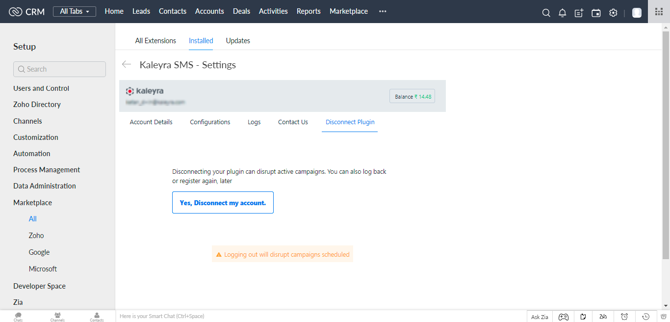Expand Automation section
The image size is (670, 322).
(x=32, y=154)
